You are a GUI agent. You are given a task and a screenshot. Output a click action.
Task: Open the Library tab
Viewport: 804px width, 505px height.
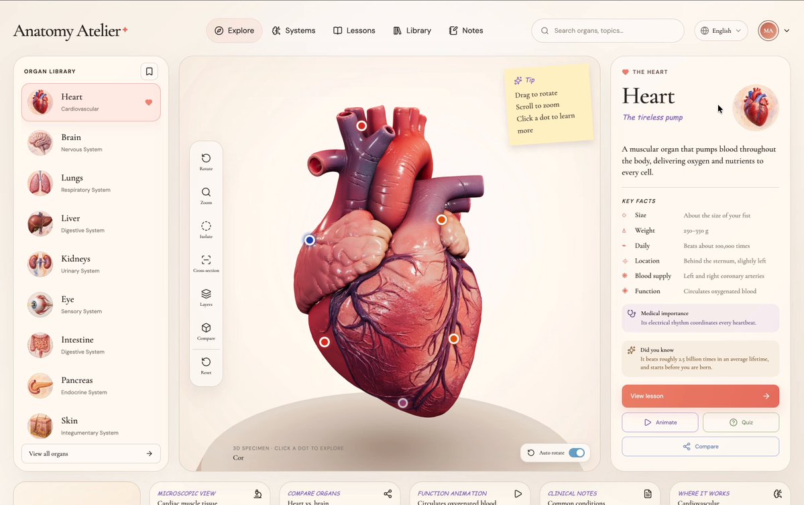tap(412, 31)
